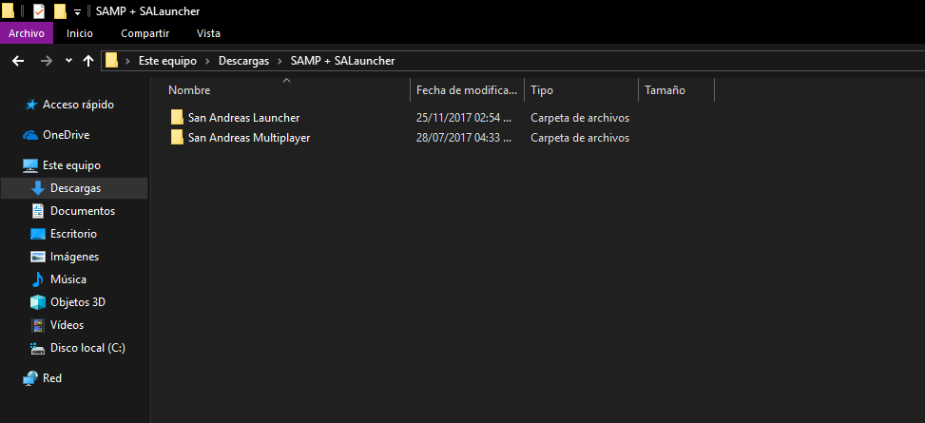Viewport: 925px width, 423px height.
Task: Click the Disco local drive icon
Action: click(x=38, y=349)
